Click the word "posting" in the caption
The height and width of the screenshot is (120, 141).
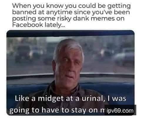(24, 19)
